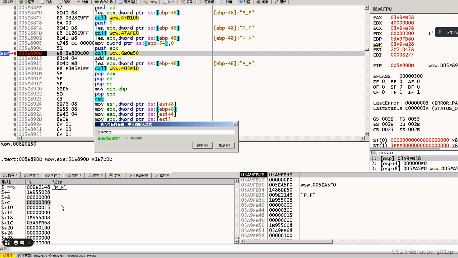
Task: Click the floating overlay emoji icon
Action: (15, 243)
